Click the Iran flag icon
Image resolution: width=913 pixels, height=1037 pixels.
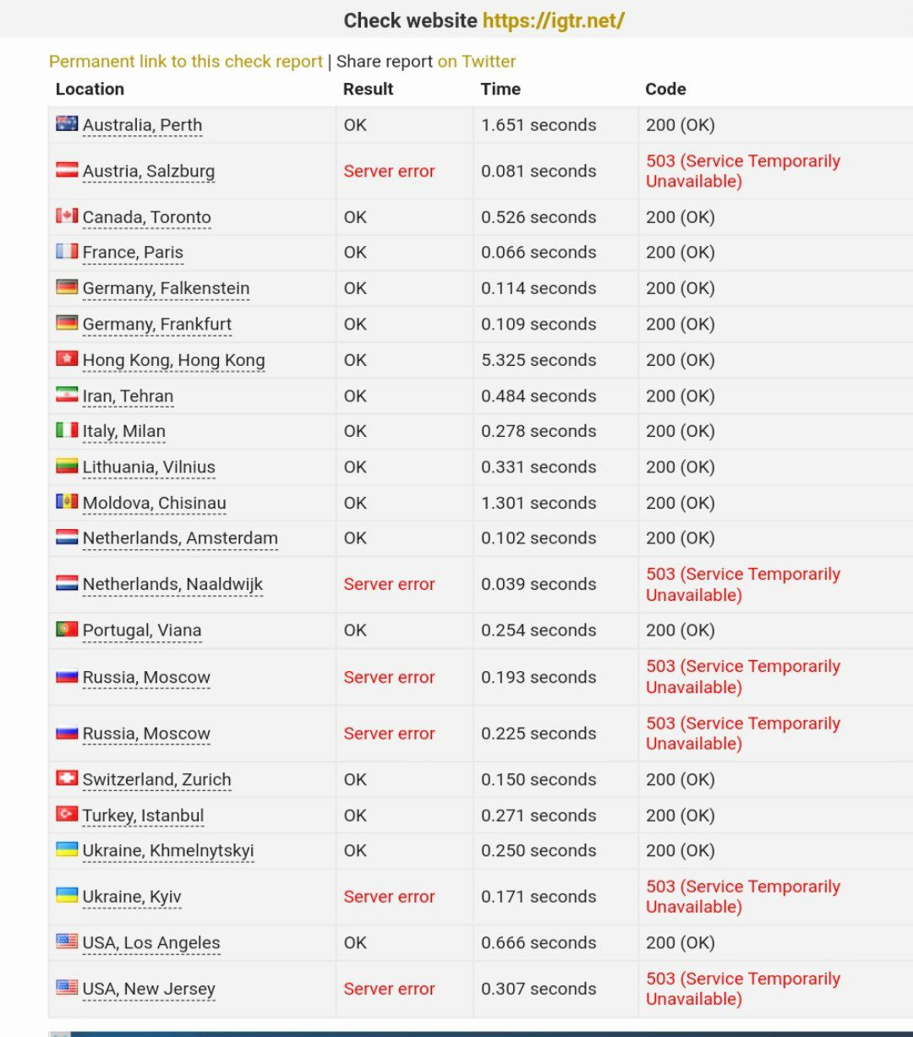click(x=67, y=394)
